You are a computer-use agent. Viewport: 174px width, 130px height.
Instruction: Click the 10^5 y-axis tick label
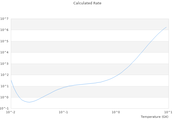pyautogui.click(x=4, y=41)
